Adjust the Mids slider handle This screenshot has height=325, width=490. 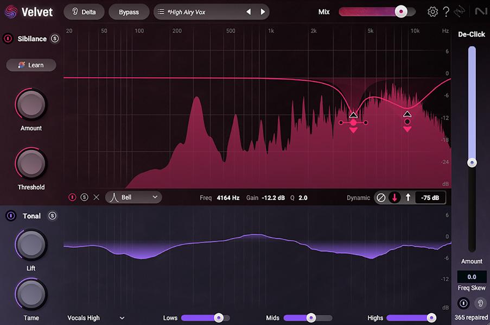[x=311, y=318]
